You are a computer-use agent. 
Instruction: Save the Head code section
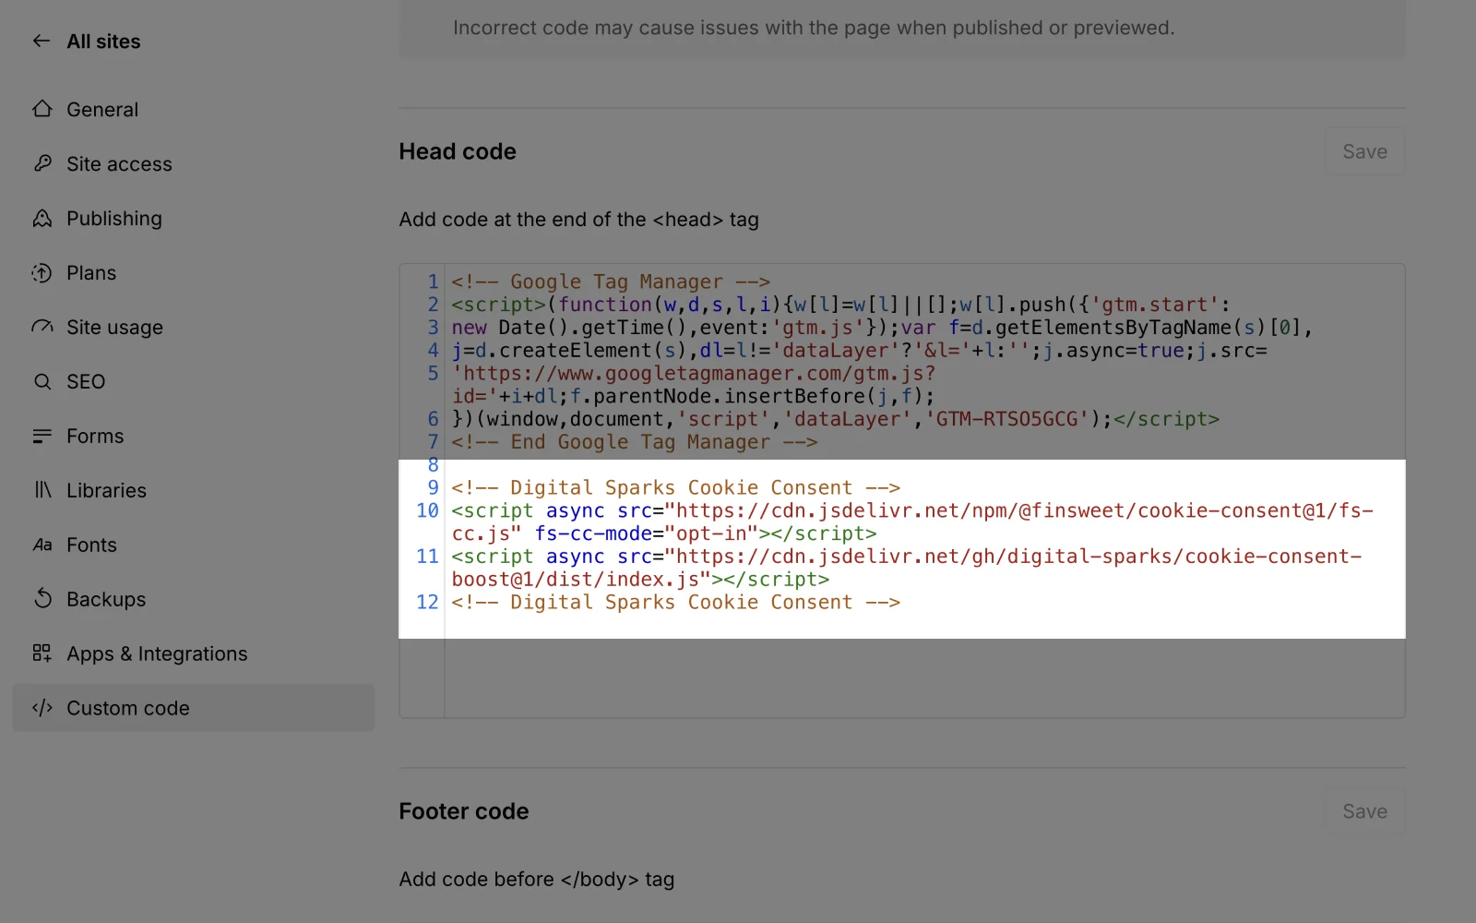[x=1364, y=151]
